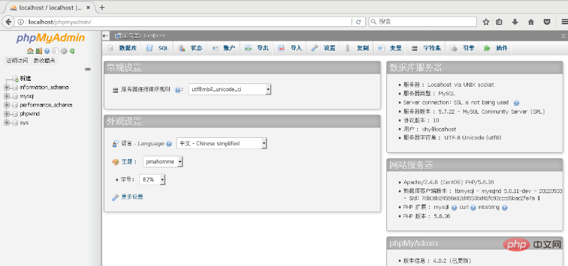Open a new browser tab with plus

pyautogui.click(x=102, y=8)
